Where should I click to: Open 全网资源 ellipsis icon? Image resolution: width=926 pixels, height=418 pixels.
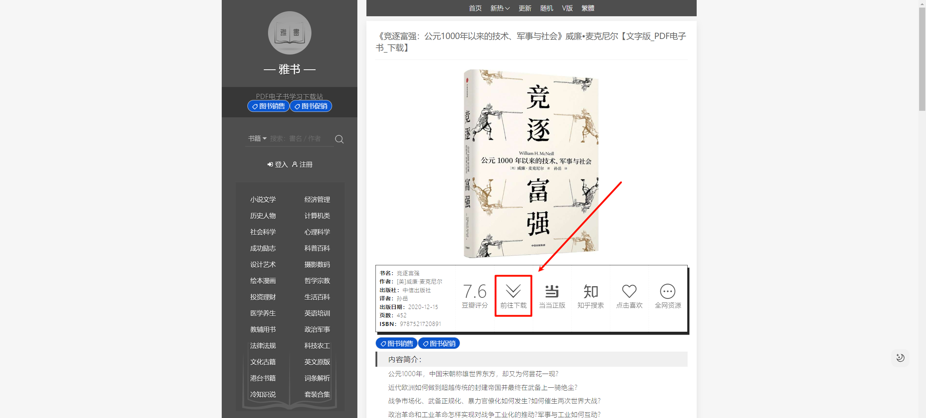667,292
